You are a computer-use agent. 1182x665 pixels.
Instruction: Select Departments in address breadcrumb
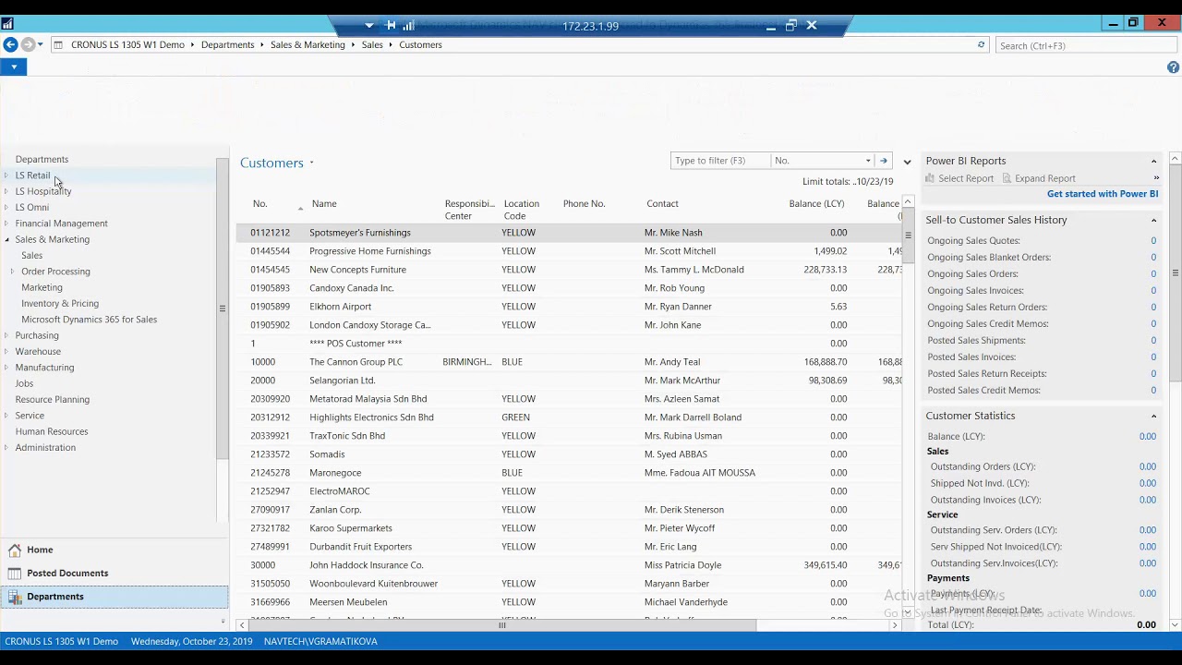pyautogui.click(x=227, y=44)
